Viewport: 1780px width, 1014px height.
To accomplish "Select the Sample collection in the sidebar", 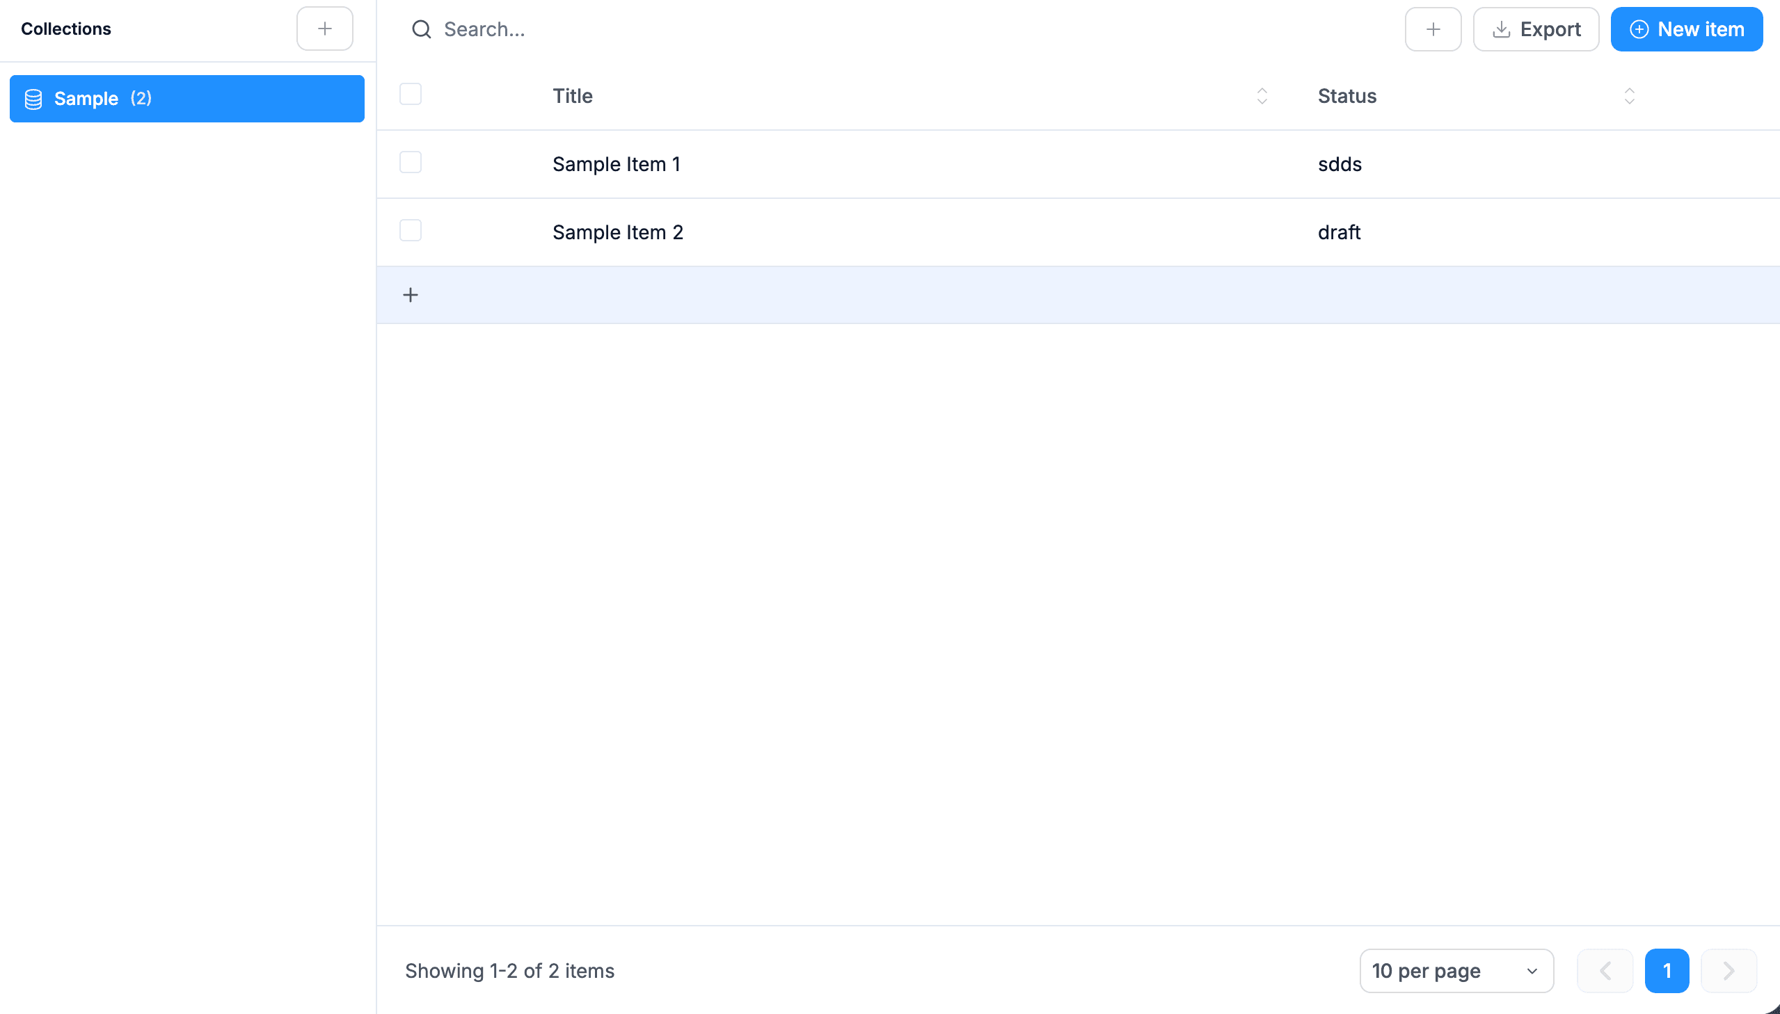I will coord(186,98).
